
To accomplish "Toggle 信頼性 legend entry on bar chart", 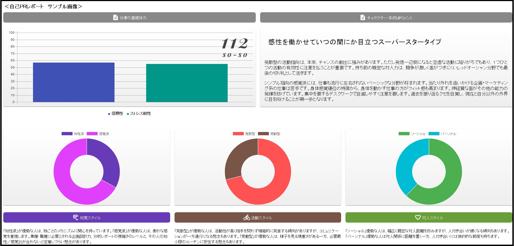I will [116, 113].
